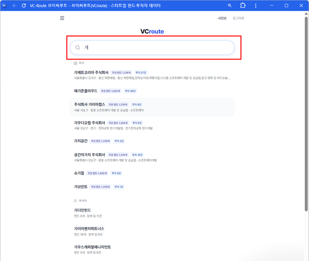309x261 pixels.
Task: Select 슈가힐 result
Action: (x=152, y=173)
